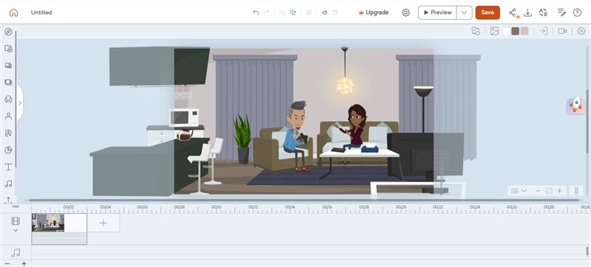Click the Untitled video title
Viewport: 591px width, 267px height.
click(x=41, y=13)
